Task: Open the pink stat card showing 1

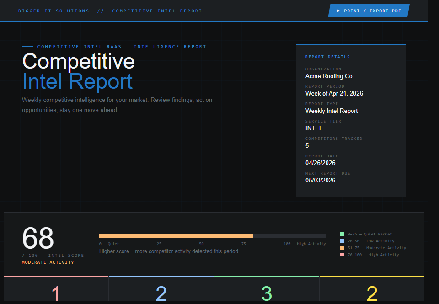Action: (x=56, y=288)
